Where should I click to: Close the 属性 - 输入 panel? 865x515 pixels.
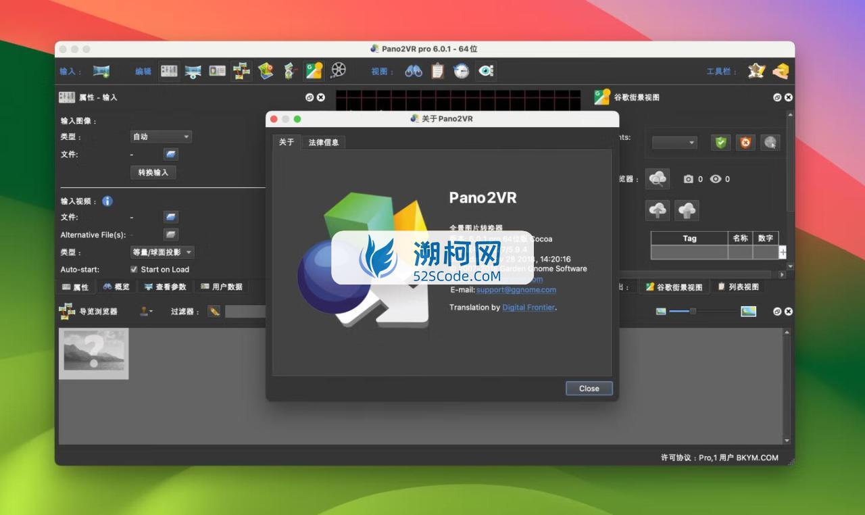[x=320, y=97]
